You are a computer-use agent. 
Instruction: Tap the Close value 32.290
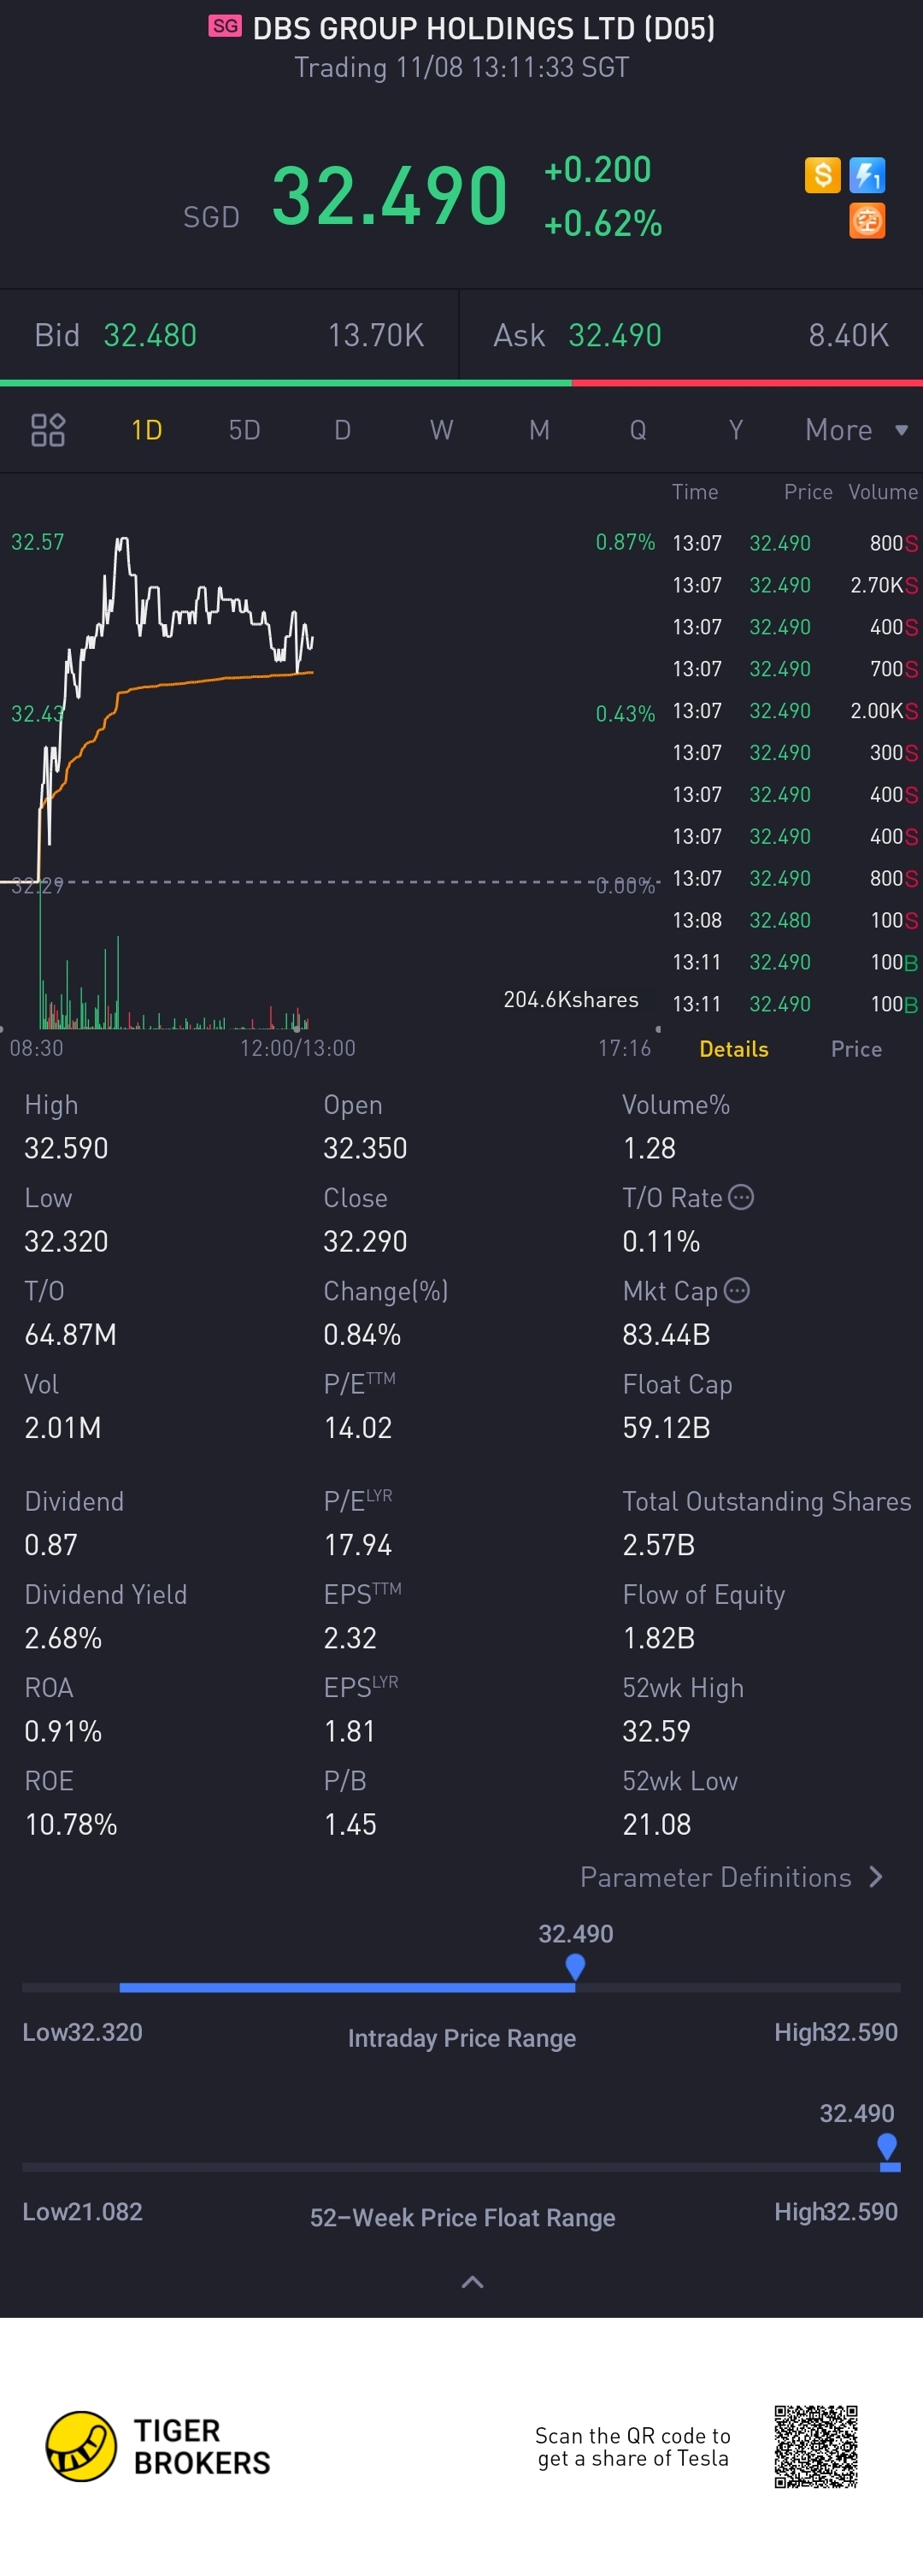pos(365,1241)
